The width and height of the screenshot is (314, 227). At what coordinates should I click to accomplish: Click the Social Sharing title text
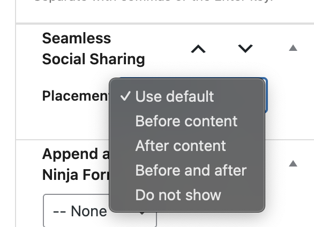pyautogui.click(x=94, y=59)
